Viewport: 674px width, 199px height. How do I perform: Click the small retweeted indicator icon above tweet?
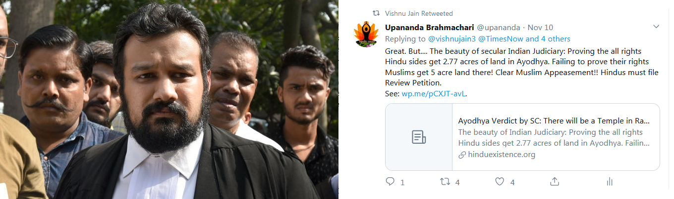click(x=376, y=13)
